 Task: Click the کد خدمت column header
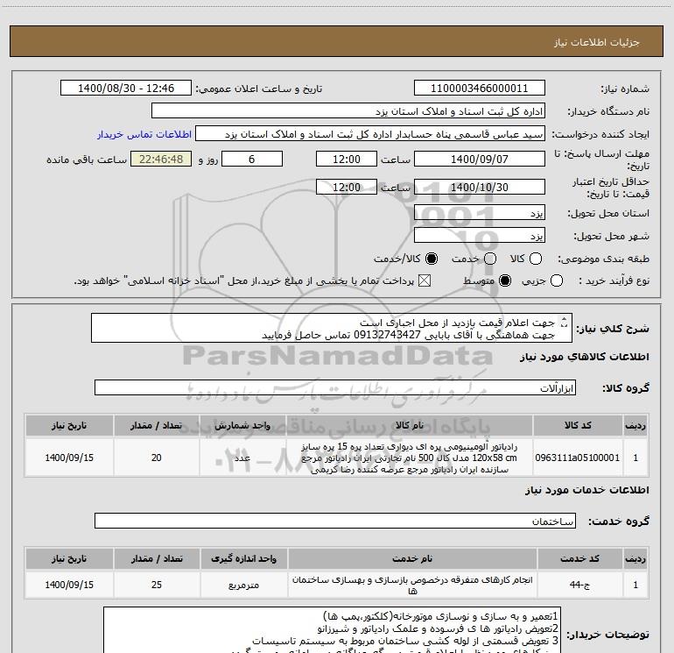coord(579,558)
